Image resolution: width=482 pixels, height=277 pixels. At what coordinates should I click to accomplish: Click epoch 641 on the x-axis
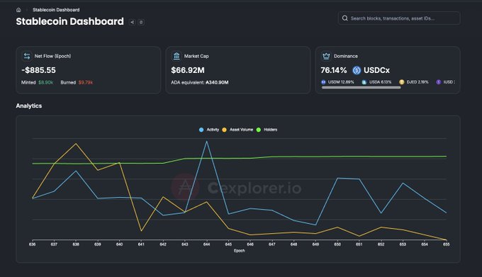tap(141, 244)
